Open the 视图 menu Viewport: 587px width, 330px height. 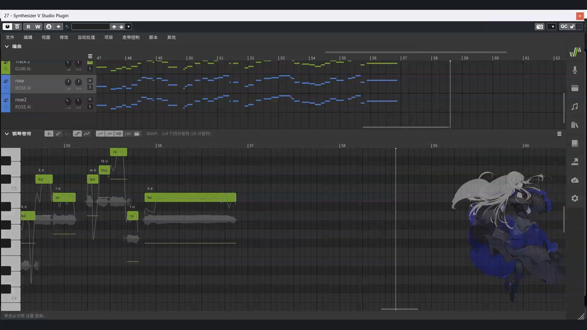point(46,37)
